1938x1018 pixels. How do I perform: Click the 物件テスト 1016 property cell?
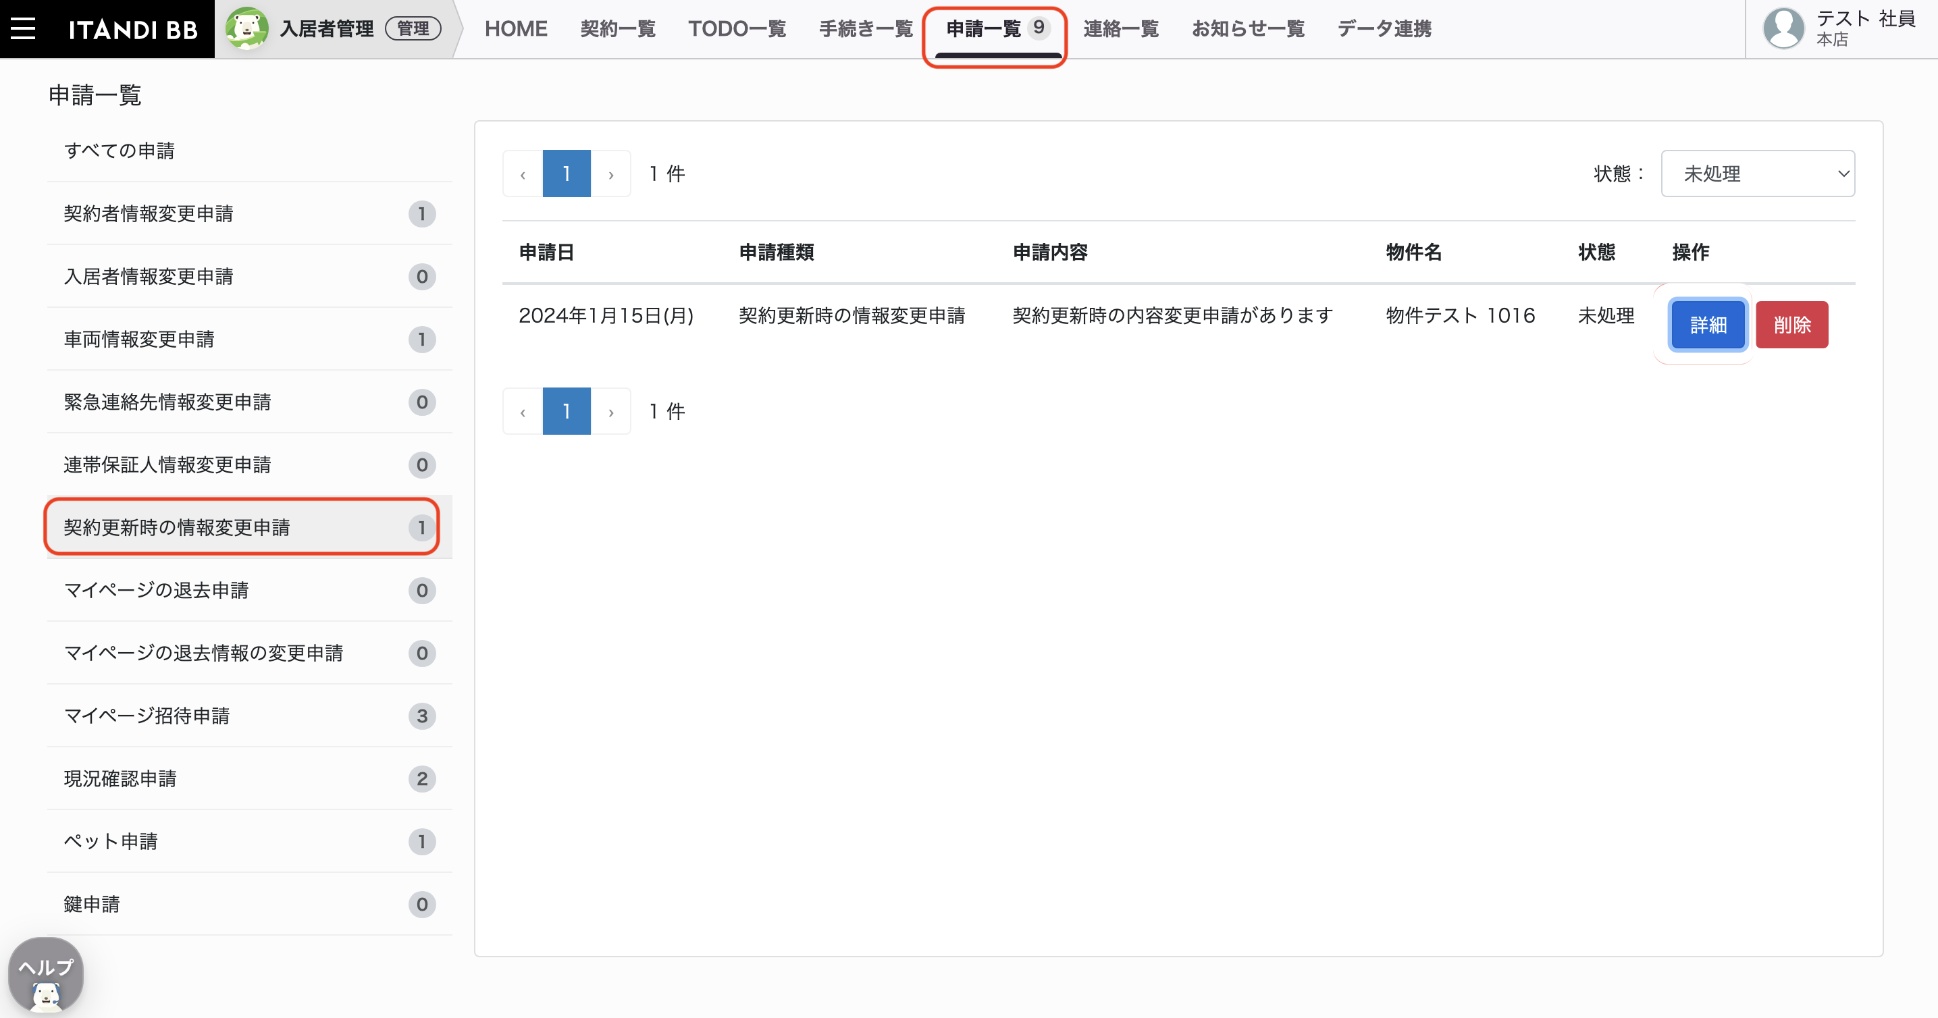pyautogui.click(x=1461, y=316)
